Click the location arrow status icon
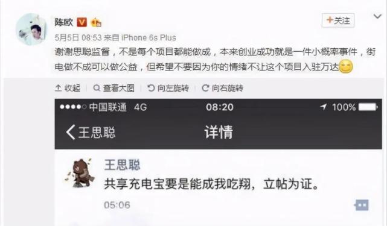Viewport: 387px width, 226px height. [324, 107]
